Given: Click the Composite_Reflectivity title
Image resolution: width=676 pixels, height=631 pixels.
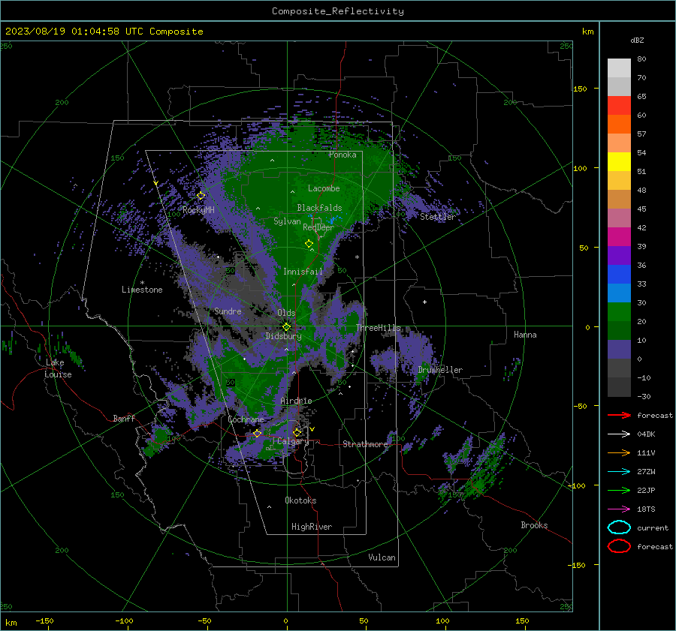Looking at the screenshot, I should pos(338,11).
